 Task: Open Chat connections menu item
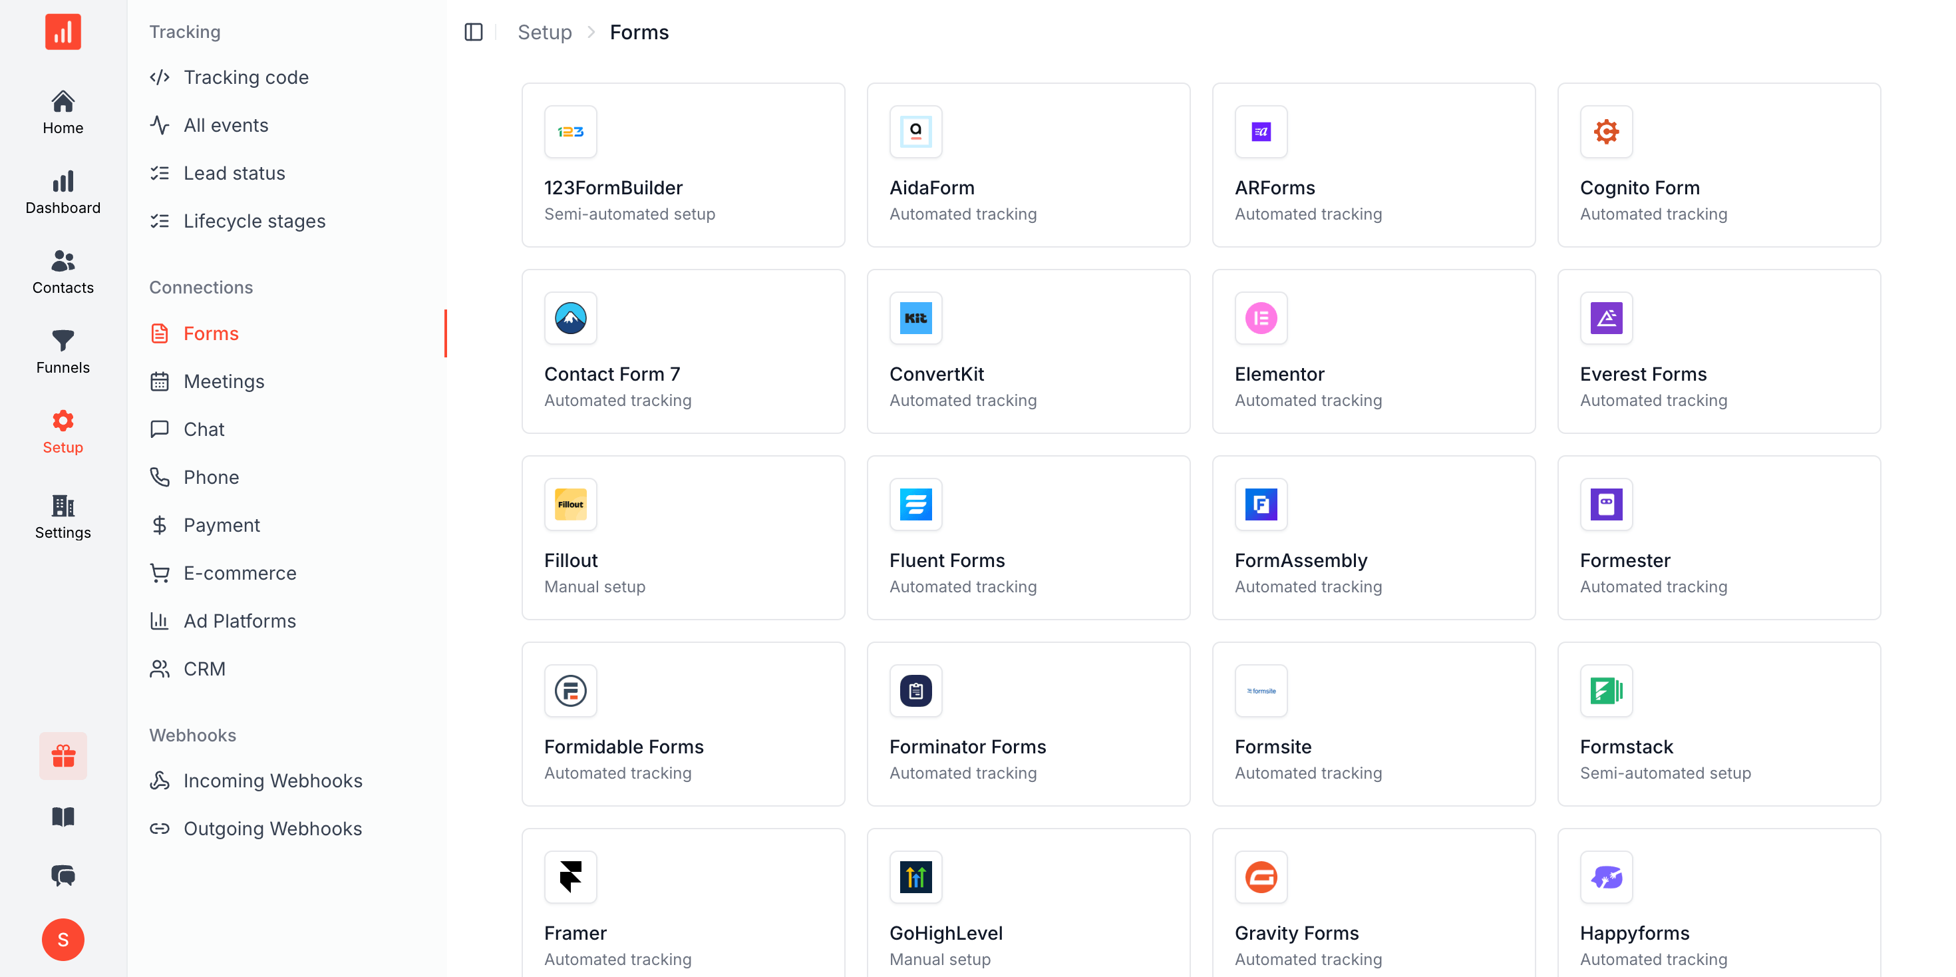(x=287, y=429)
